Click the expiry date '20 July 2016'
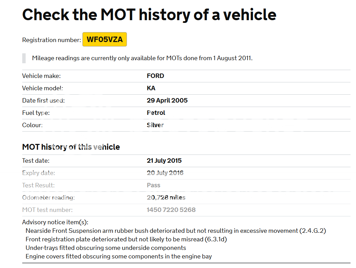 point(165,173)
